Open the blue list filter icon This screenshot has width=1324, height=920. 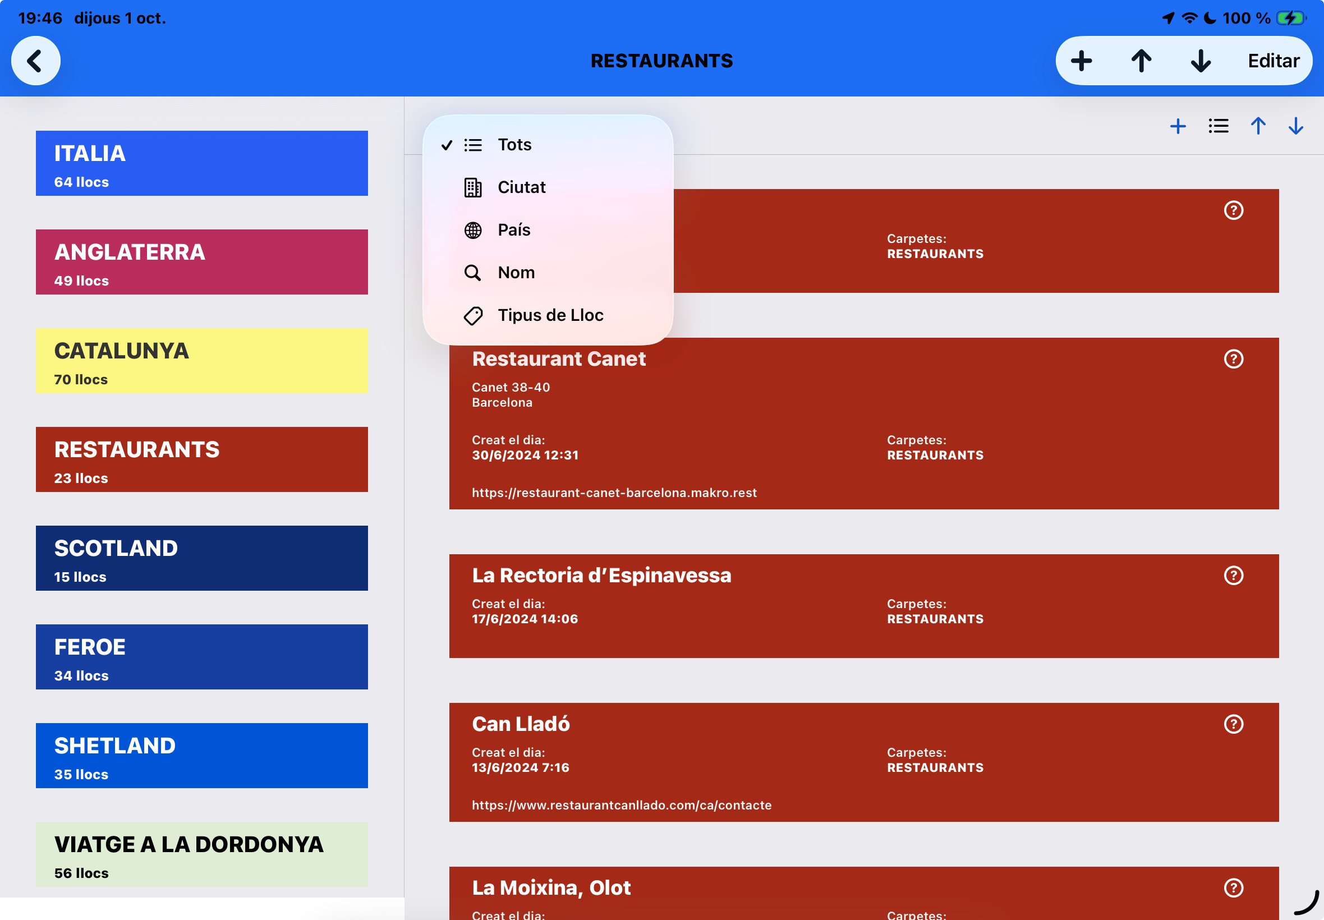click(1219, 126)
